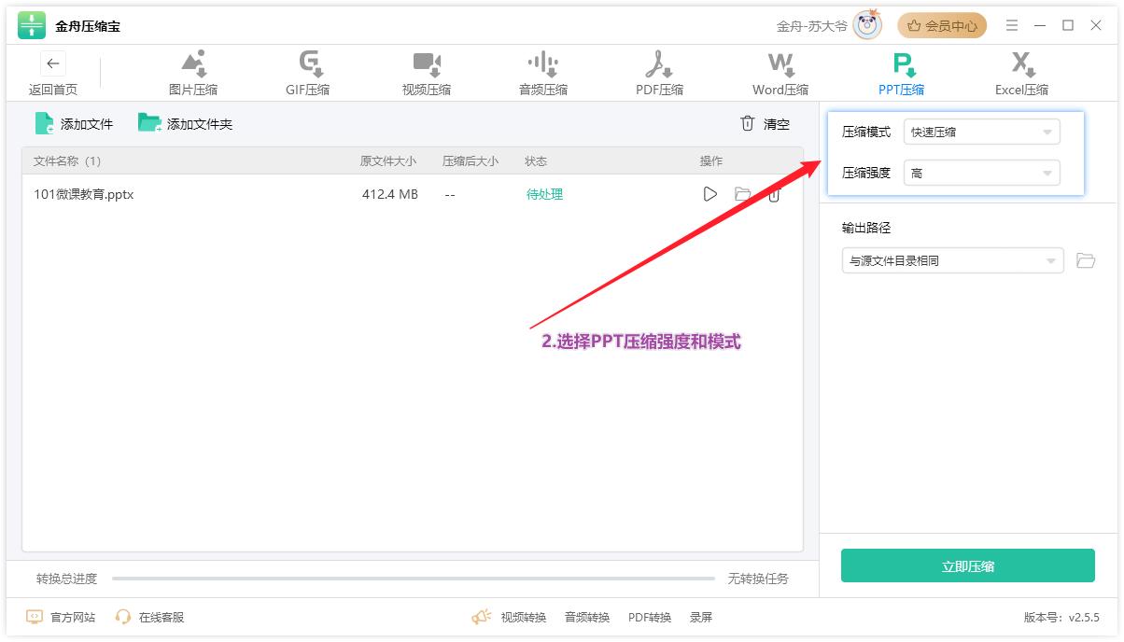Expand the 压缩模式 dropdown
Screen dimensions: 1124x642
tap(981, 133)
